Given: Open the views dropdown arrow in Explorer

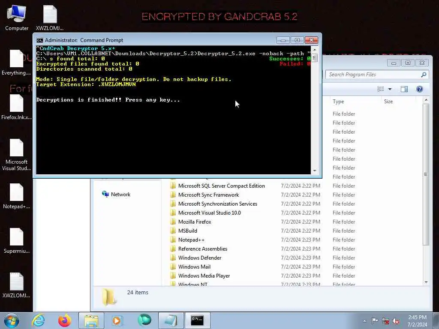Looking at the screenshot, I should [390, 89].
